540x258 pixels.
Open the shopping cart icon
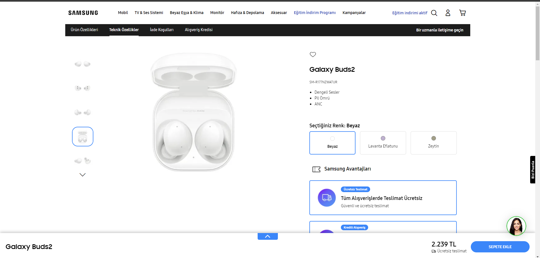[462, 13]
